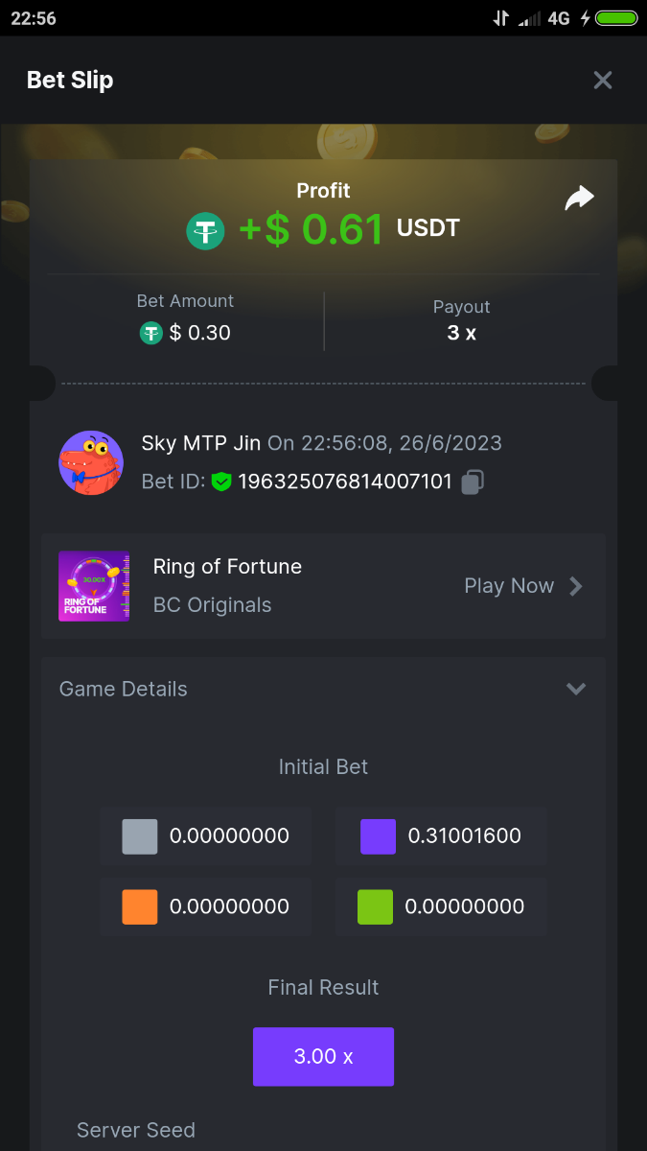Click the Play Now link
The image size is (647, 1151).
coord(509,586)
